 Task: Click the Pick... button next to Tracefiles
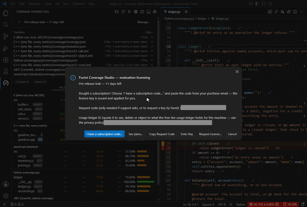tap(149, 32)
